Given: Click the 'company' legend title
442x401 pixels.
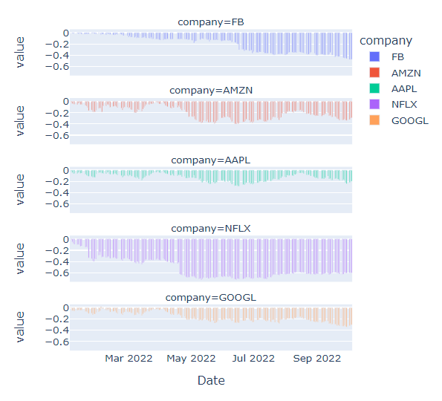Looking at the screenshot, I should click(386, 41).
